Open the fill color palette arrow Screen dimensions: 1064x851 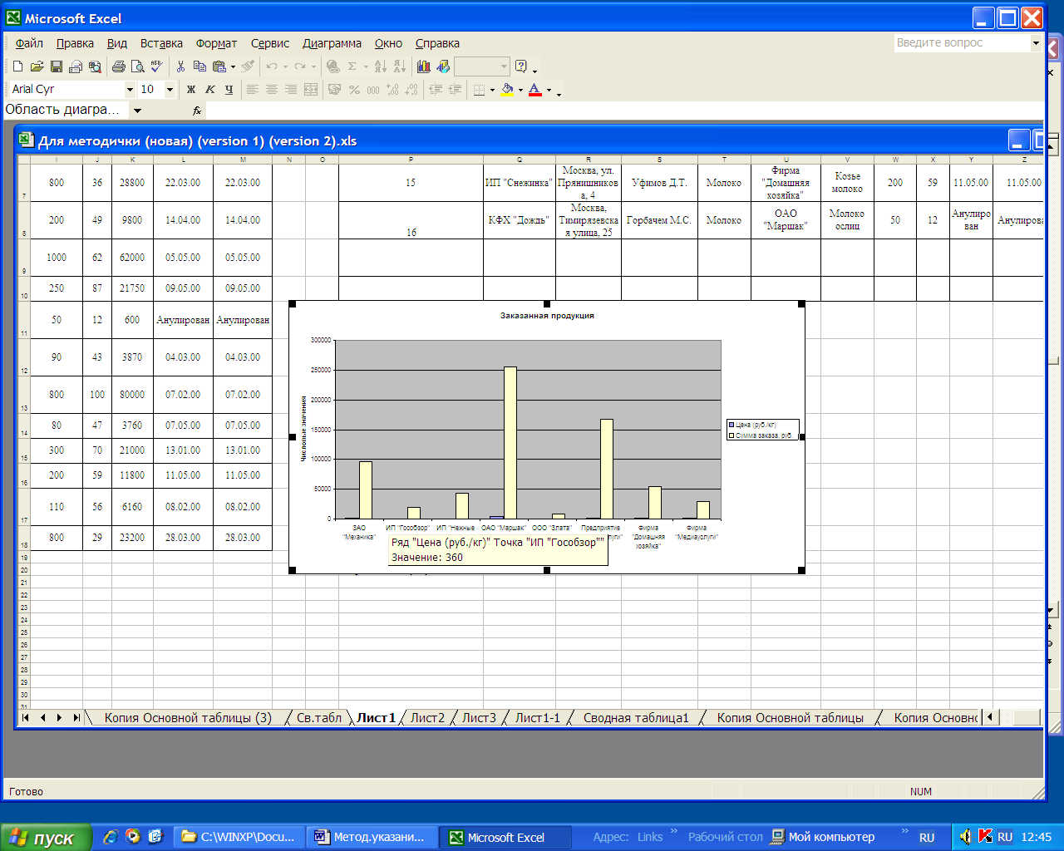click(x=520, y=89)
